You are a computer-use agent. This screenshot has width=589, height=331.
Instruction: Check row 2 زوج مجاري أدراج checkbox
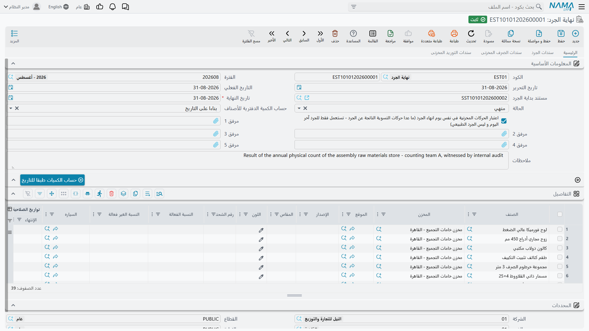pos(560,238)
